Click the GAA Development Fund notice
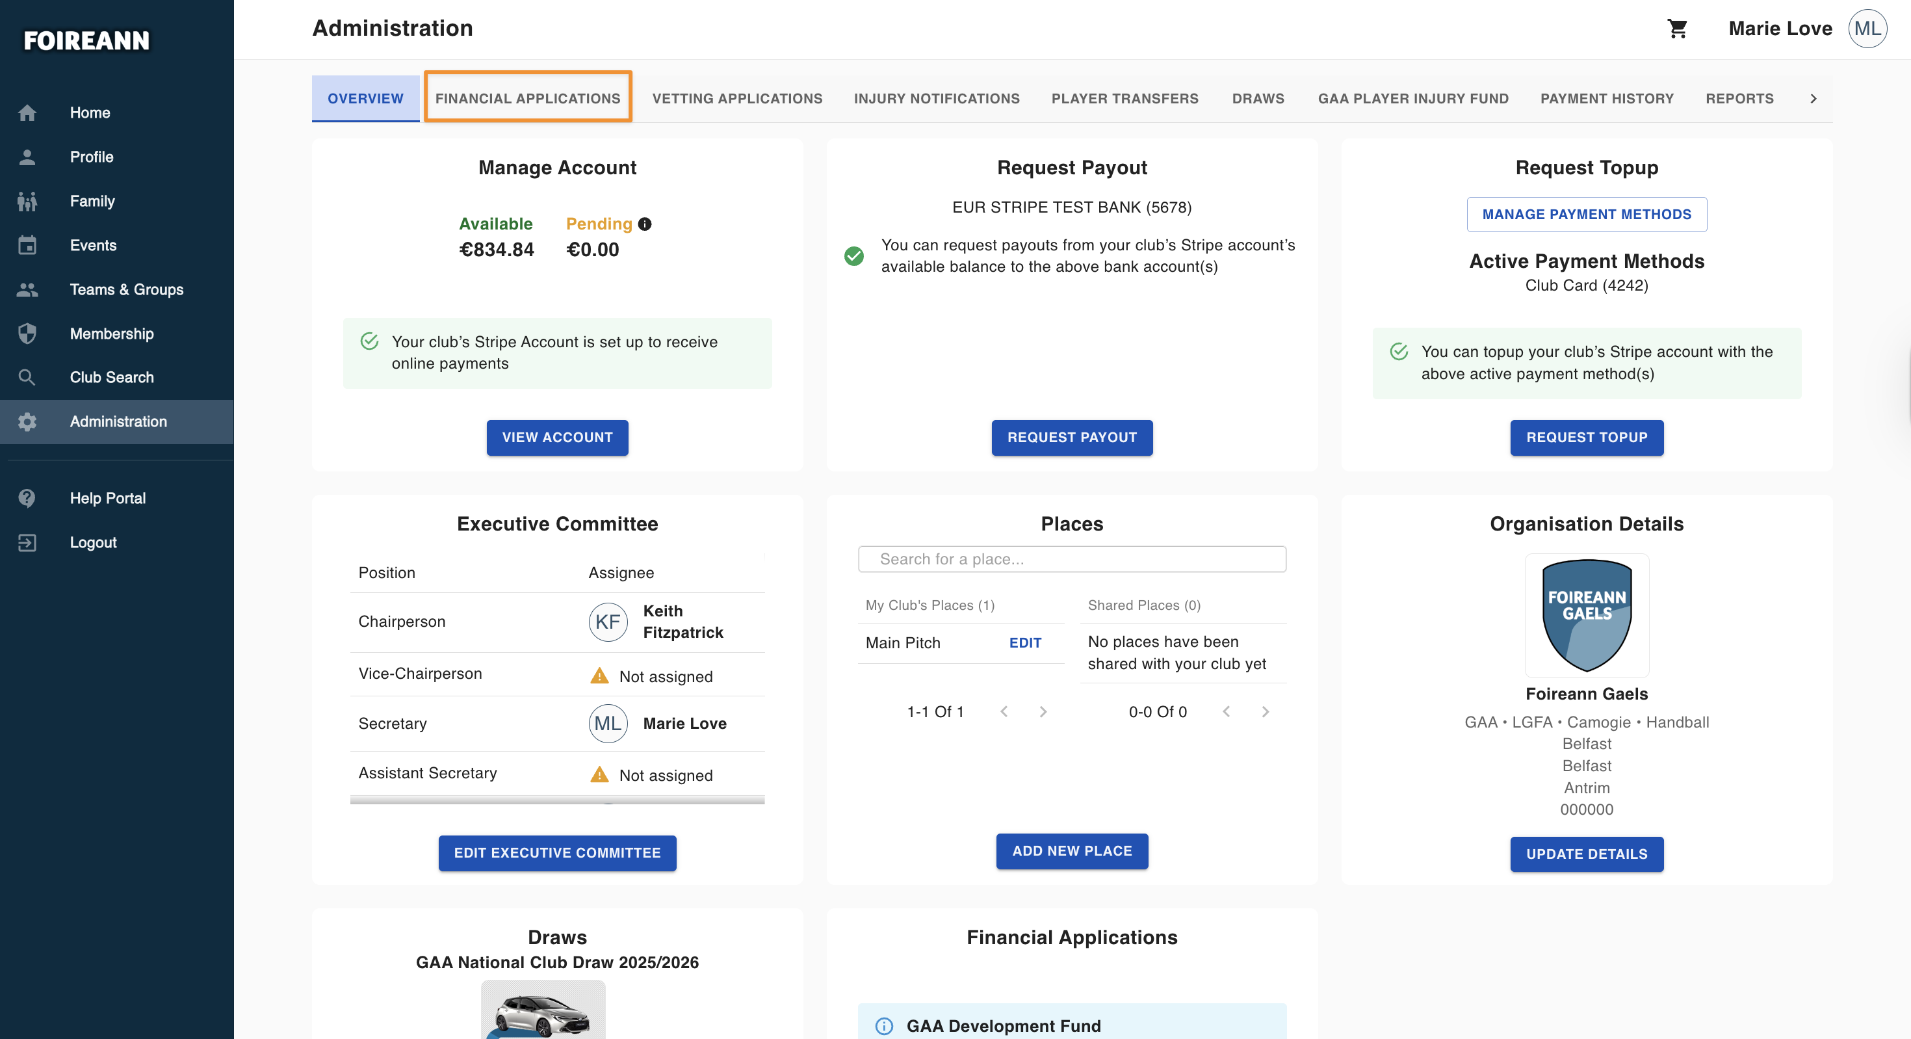This screenshot has width=1911, height=1039. coord(1071,1022)
